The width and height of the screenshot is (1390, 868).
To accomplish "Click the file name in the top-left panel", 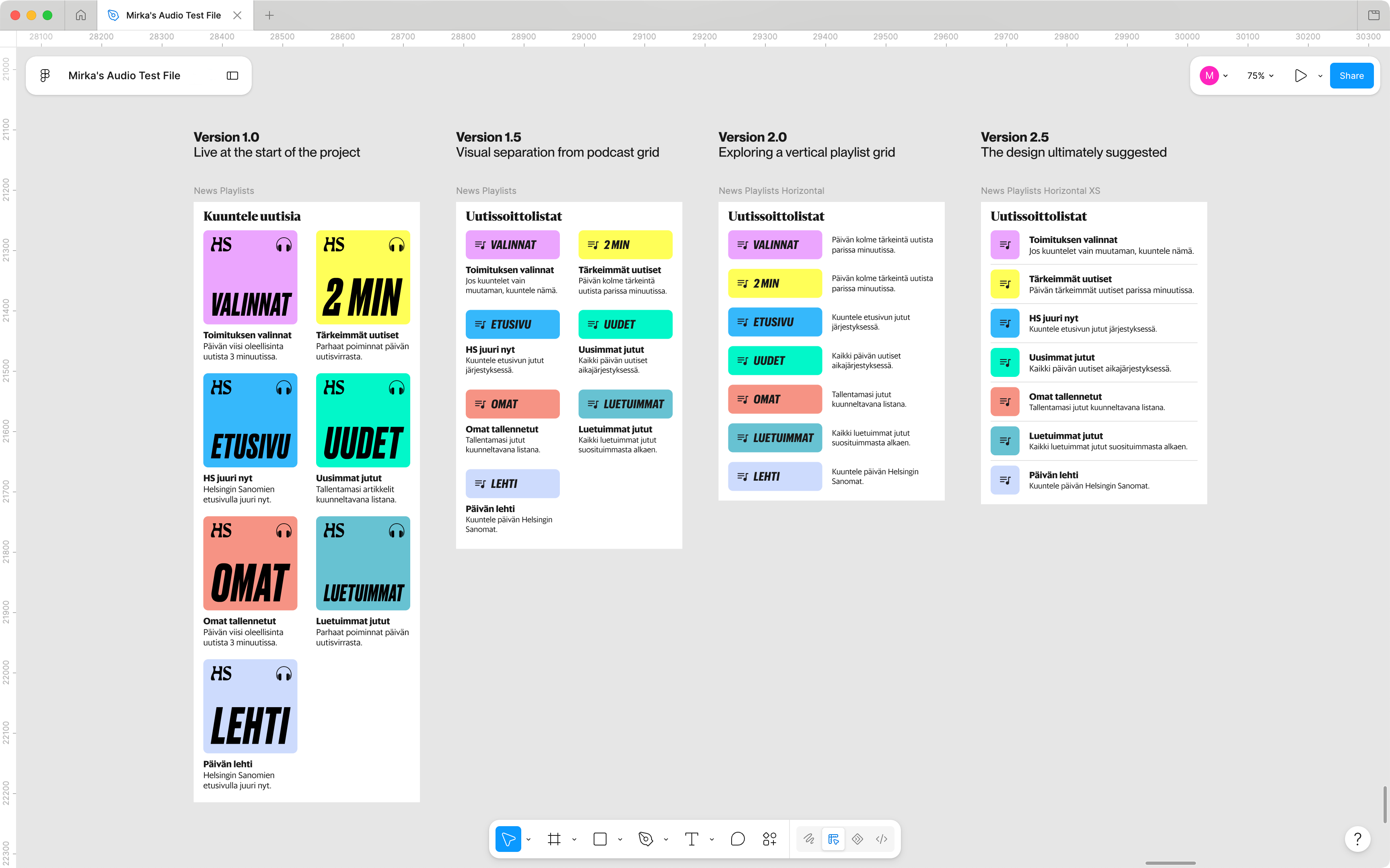I will 124,76.
